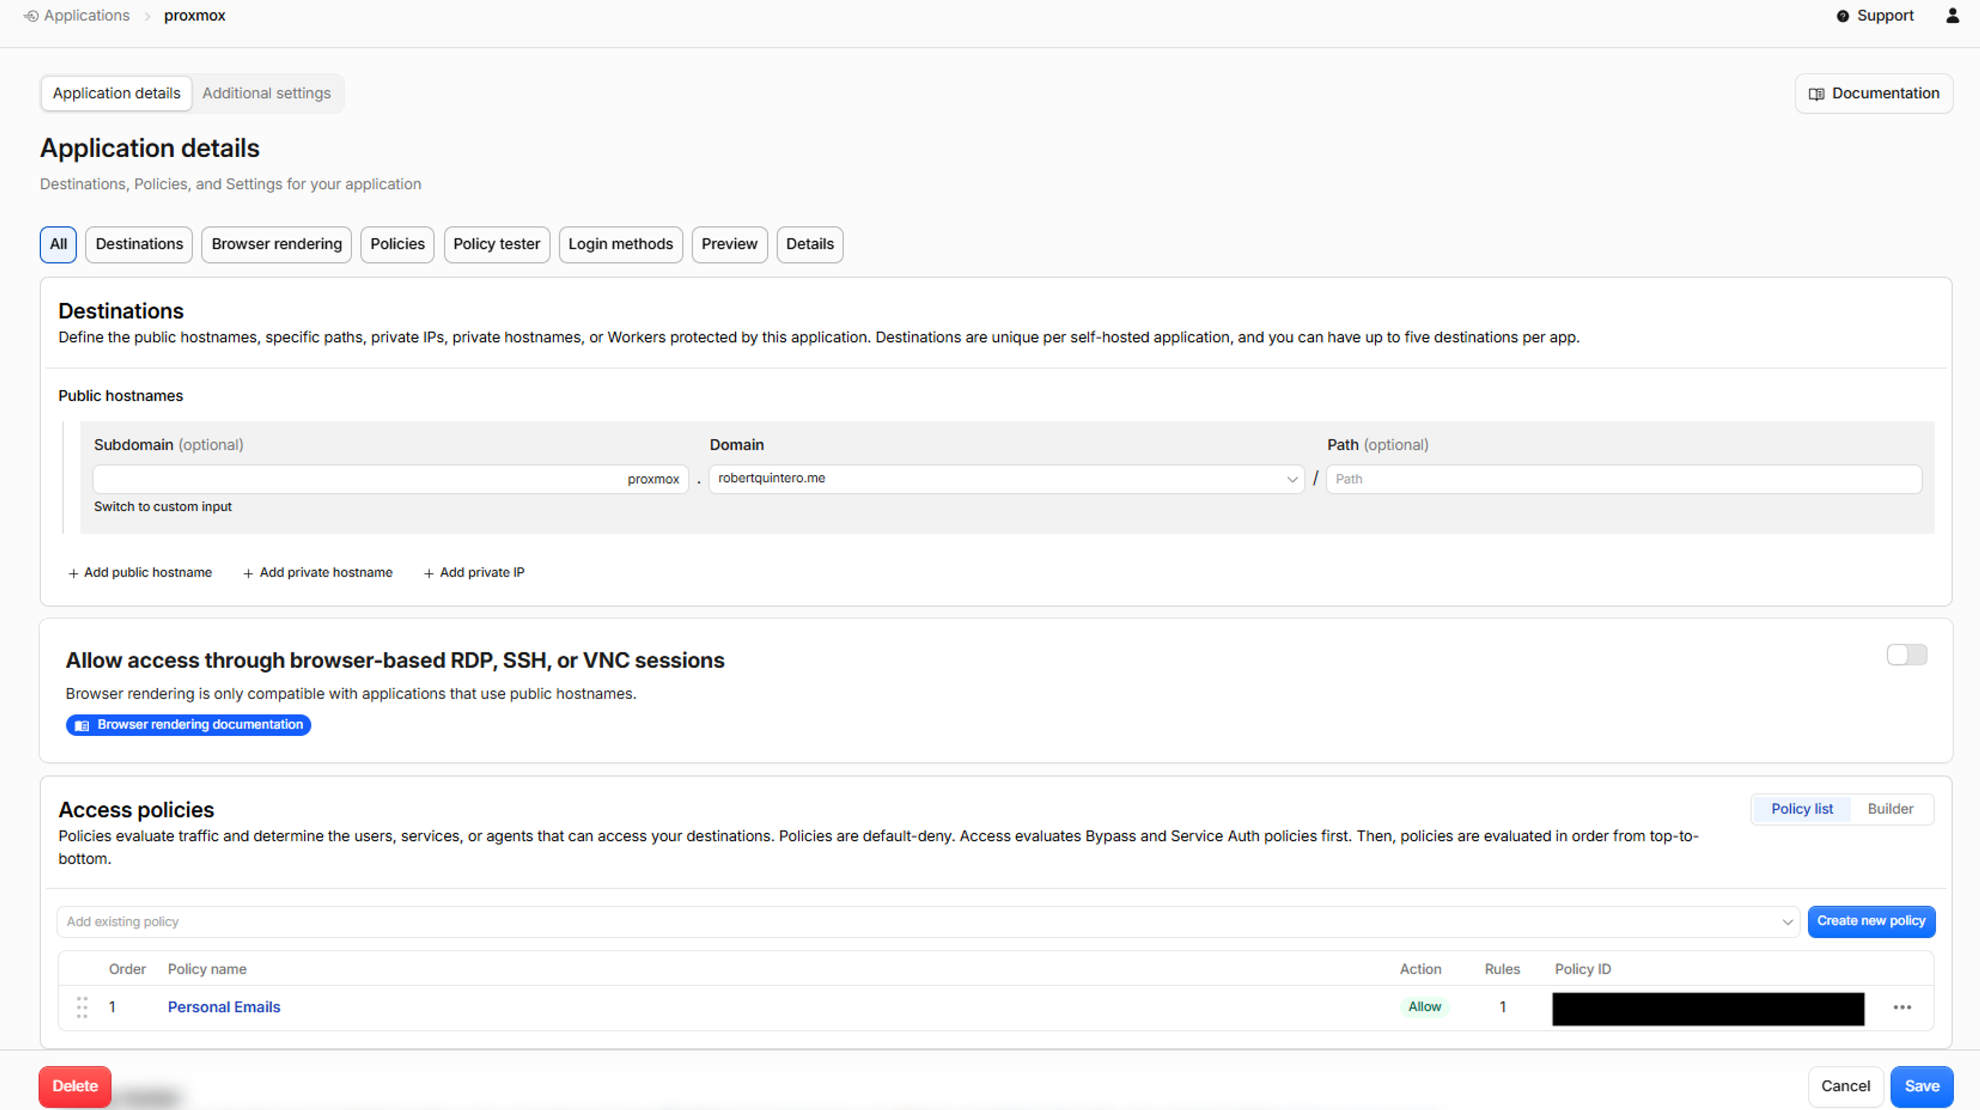Click the red Delete button
This screenshot has height=1110, width=1980.
[x=75, y=1086]
